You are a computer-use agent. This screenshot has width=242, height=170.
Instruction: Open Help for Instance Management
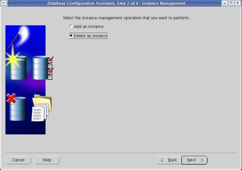coord(47,160)
